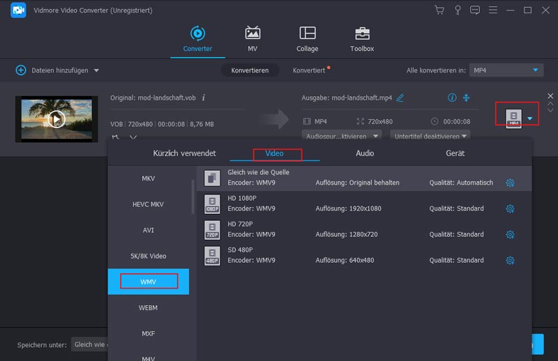Click the MP4 output format icon
The image size is (558, 361).
coord(514,118)
